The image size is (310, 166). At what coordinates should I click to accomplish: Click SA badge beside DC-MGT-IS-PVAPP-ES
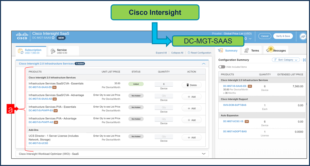[x=55, y=111]
